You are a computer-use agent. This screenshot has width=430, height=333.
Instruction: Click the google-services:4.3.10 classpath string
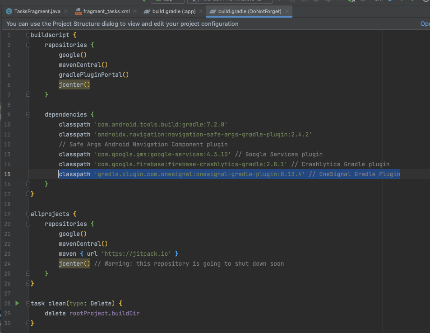162,154
